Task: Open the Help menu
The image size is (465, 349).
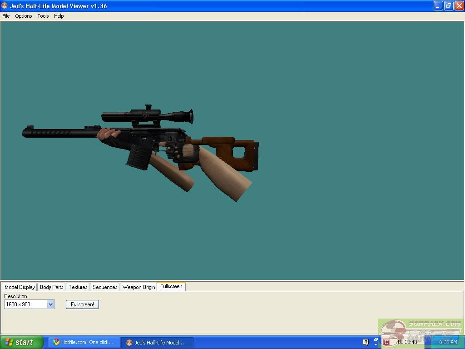Action: pyautogui.click(x=59, y=16)
